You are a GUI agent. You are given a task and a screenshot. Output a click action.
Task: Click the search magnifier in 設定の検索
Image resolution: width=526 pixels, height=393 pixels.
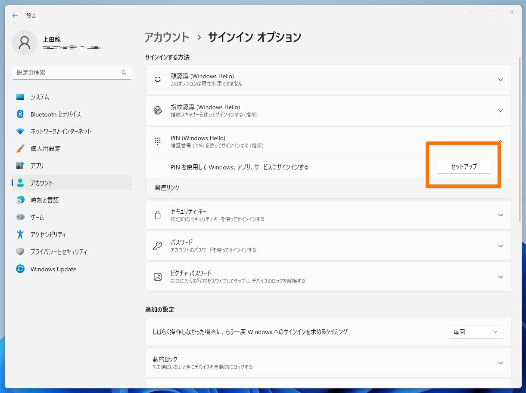[x=124, y=72]
